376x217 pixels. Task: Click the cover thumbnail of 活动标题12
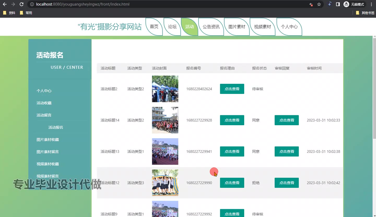point(165,183)
